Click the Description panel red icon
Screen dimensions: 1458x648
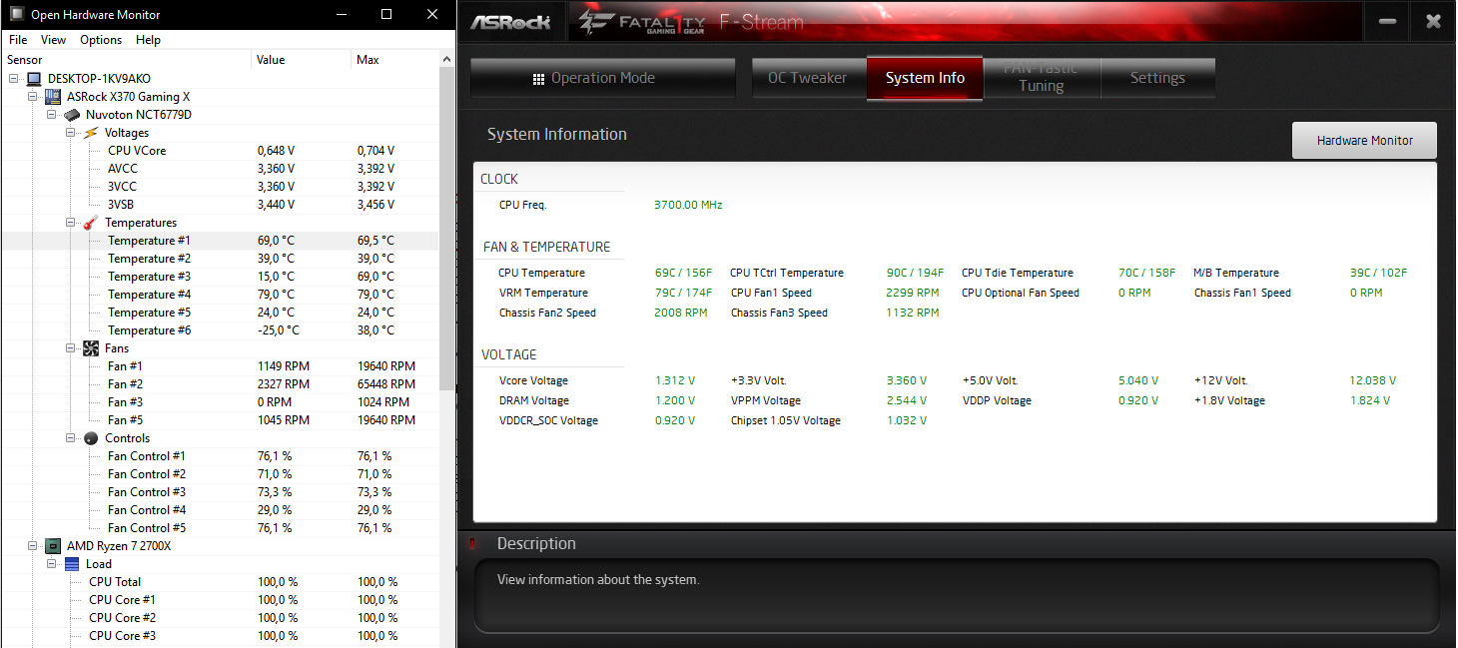[x=471, y=543]
